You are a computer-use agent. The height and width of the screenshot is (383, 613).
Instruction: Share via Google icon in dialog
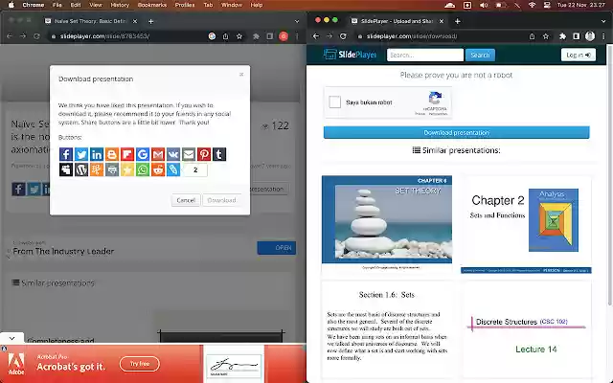pos(143,154)
